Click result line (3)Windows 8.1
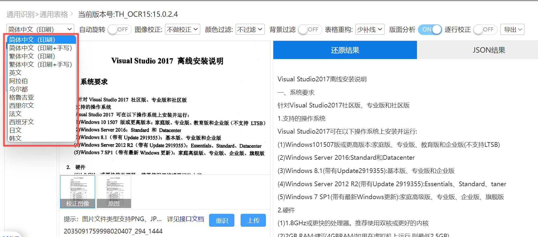 point(366,171)
